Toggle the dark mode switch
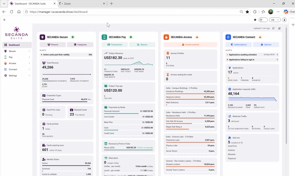Image resolution: width=295 pixels, height=176 pixels. (263, 20)
